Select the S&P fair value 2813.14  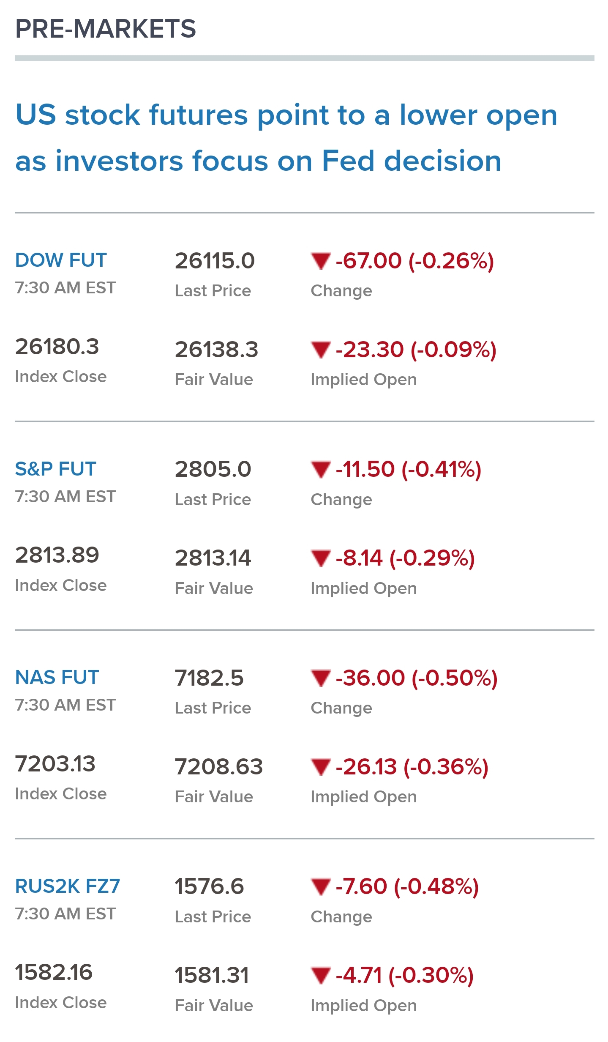coord(213,558)
